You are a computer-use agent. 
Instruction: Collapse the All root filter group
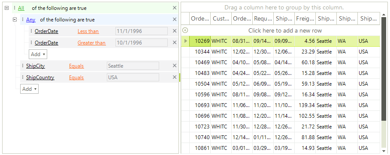point(7,8)
